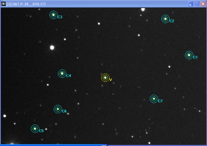Pick the C4 comparison star ring
This screenshot has width=207, height=146.
tap(62, 74)
